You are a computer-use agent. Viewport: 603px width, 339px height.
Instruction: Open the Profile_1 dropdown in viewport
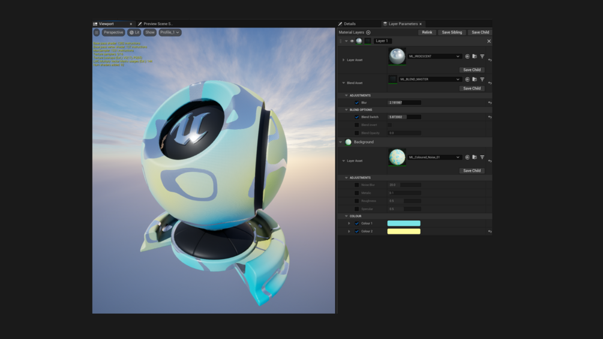point(170,32)
